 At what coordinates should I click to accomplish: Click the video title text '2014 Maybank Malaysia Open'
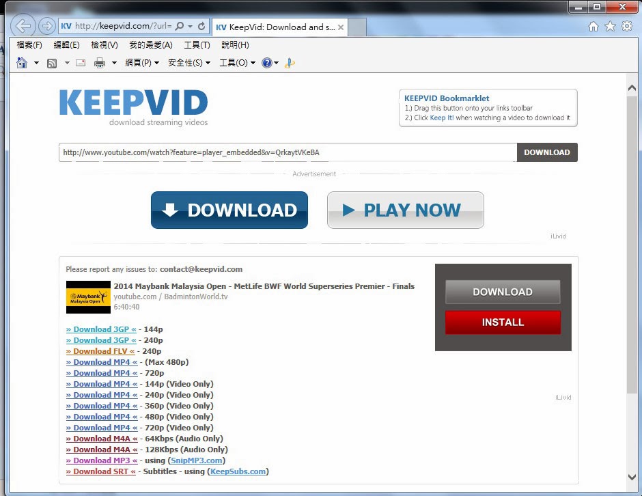(170, 286)
